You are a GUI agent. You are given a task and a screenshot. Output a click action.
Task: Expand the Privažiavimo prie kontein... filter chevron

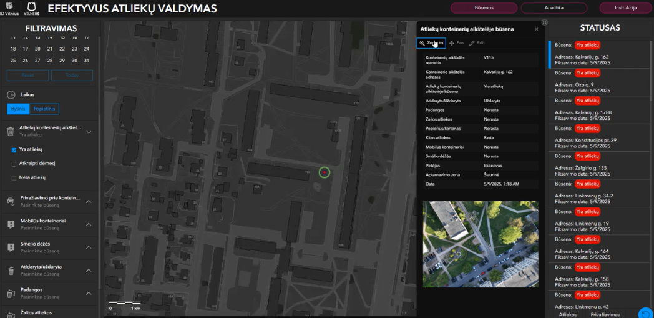89,201
